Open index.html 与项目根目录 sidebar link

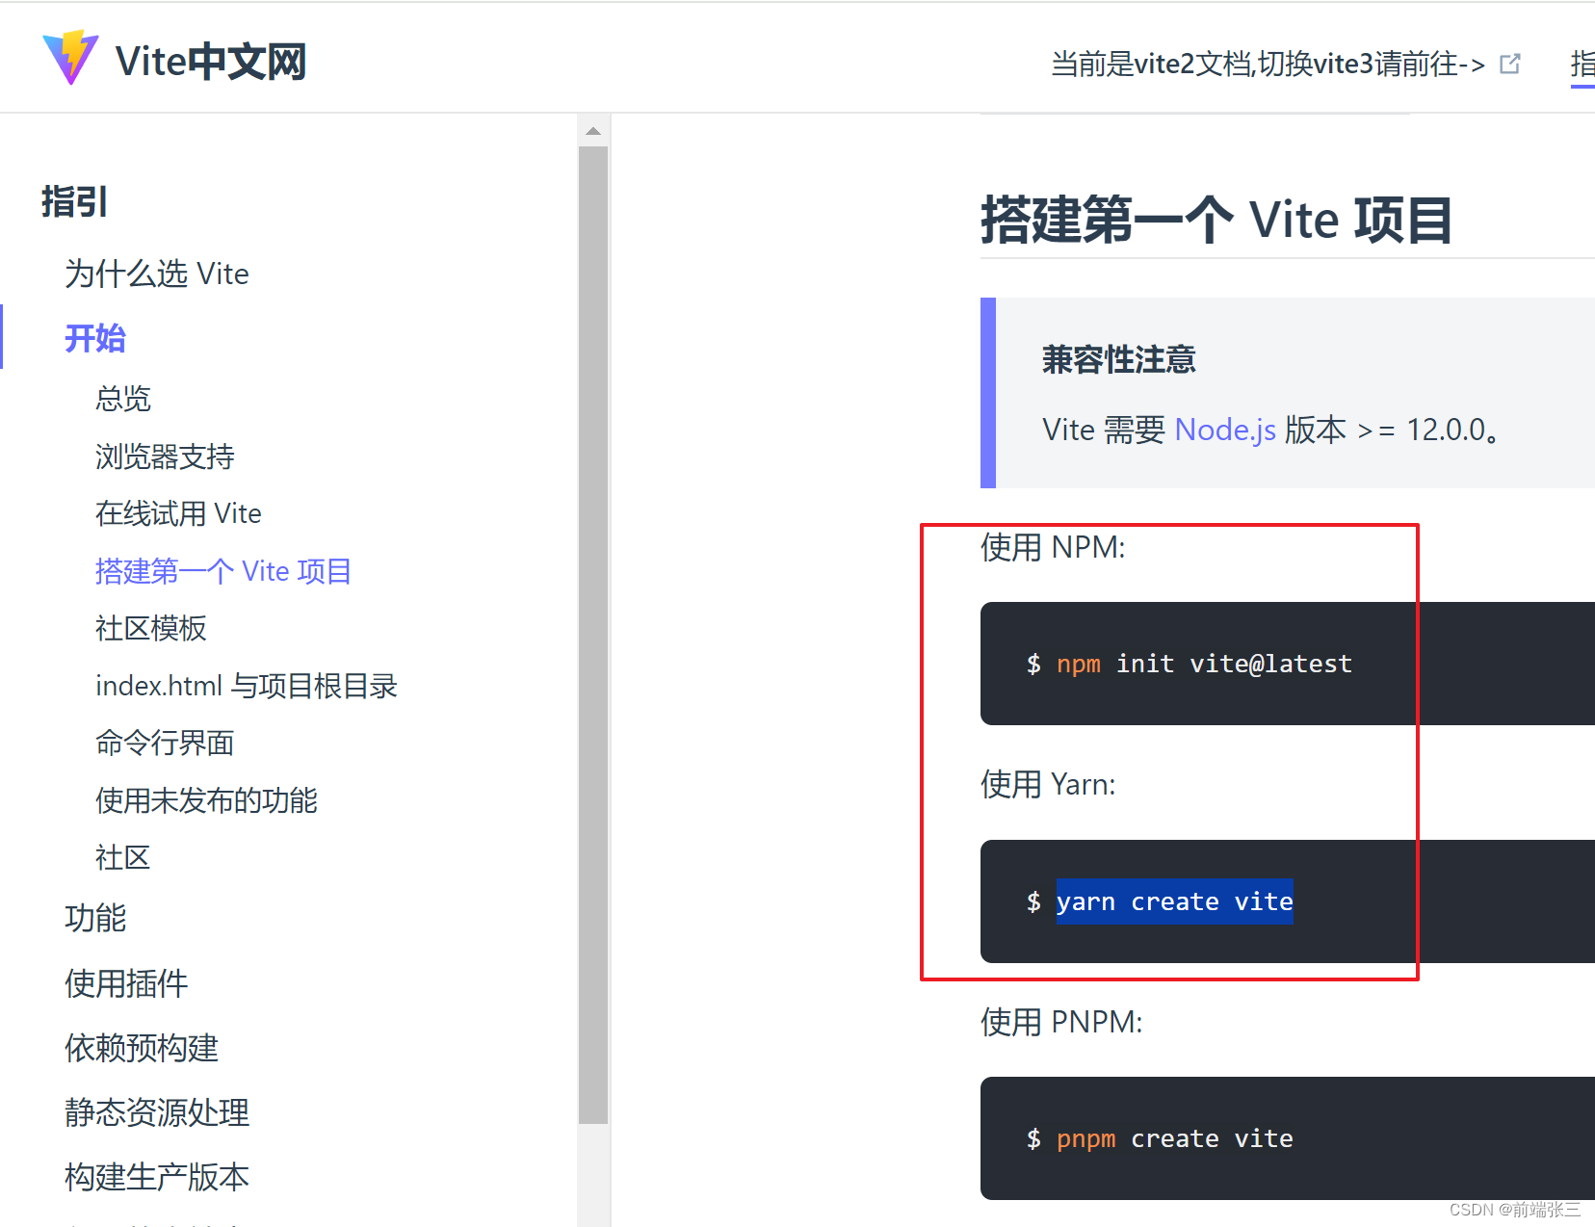pyautogui.click(x=247, y=686)
